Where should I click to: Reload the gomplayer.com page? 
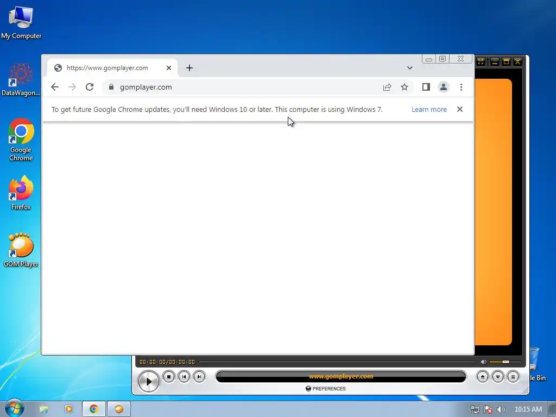(90, 87)
